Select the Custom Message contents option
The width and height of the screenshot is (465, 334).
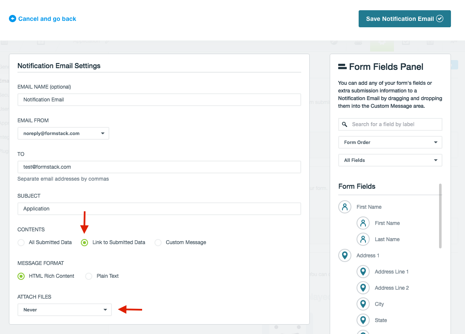click(158, 242)
